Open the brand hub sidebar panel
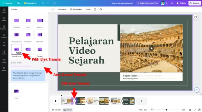202x112 pixels. [x=4, y=27]
